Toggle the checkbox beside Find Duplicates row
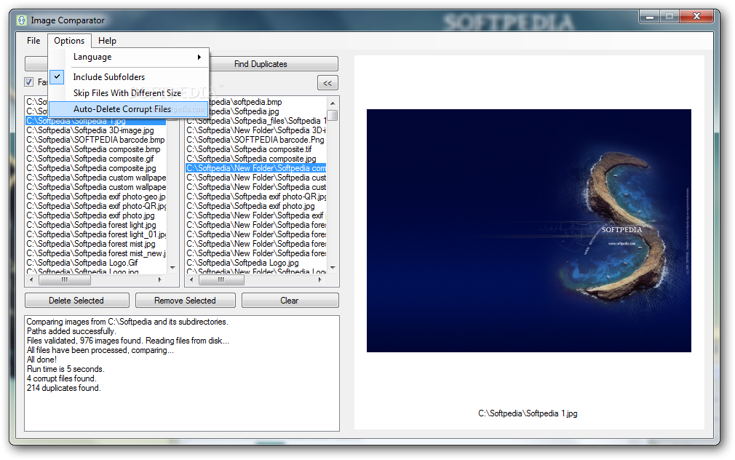735x460 pixels. (x=29, y=82)
